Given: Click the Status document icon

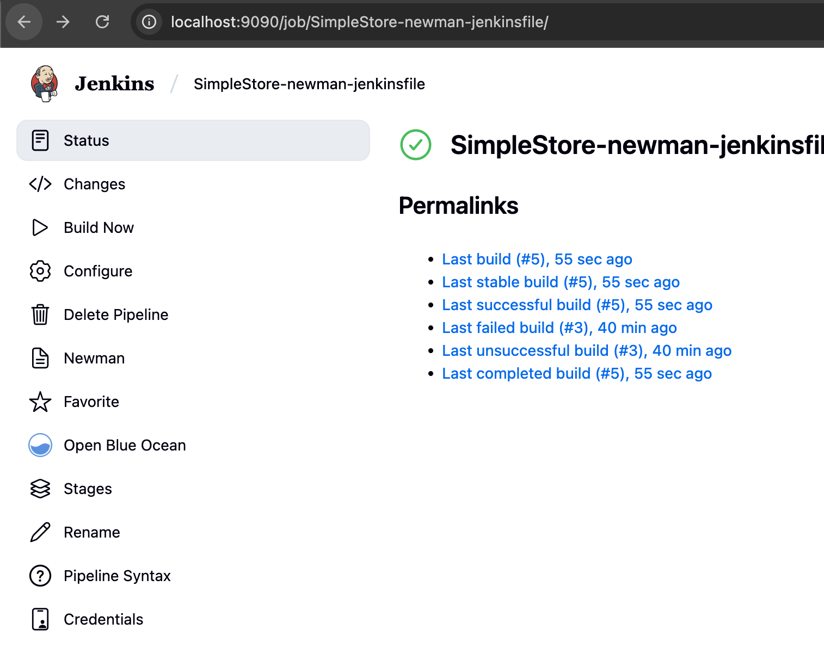Looking at the screenshot, I should pos(40,140).
